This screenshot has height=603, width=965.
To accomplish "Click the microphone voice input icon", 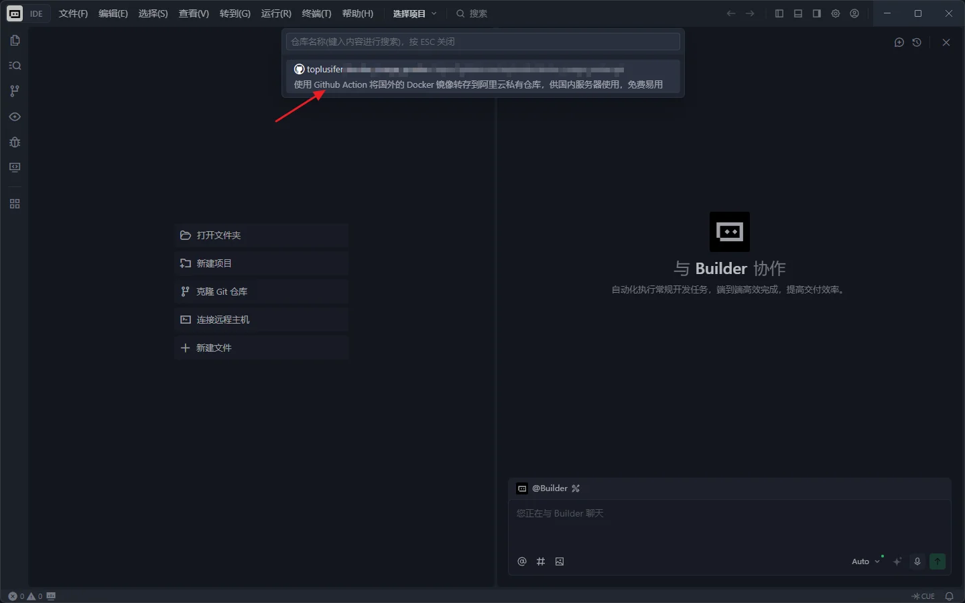I will click(x=917, y=561).
